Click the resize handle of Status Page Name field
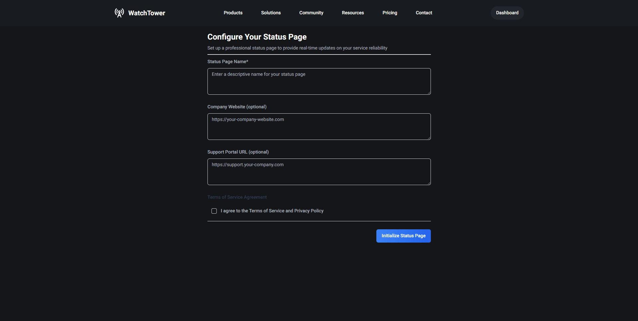Screen dimensions: 638x321 429,93
